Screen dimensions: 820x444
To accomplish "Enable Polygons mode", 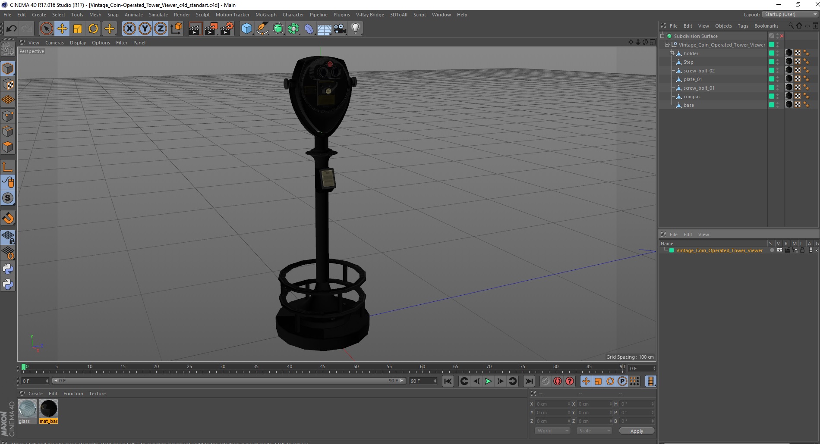I will (x=8, y=147).
